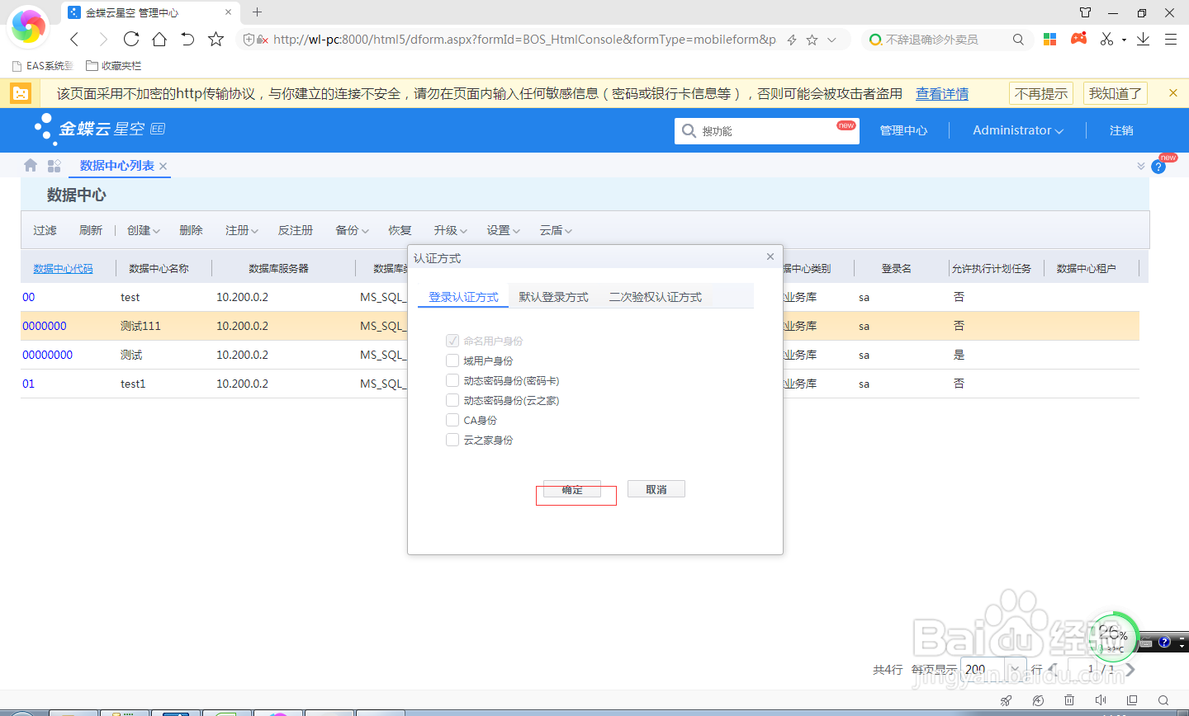The height and width of the screenshot is (716, 1189).
Task: Check the CA身份 option
Action: [x=452, y=419]
